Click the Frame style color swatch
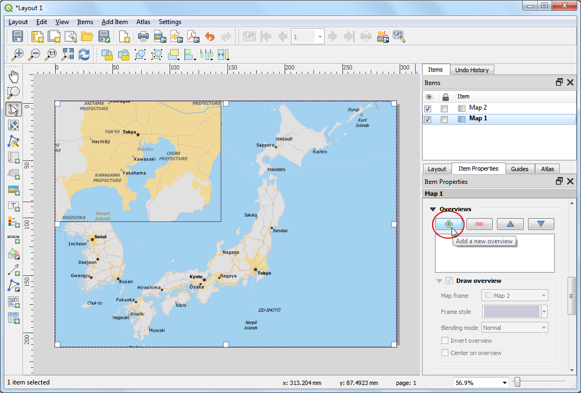Image resolution: width=581 pixels, height=393 pixels. pyautogui.click(x=511, y=312)
